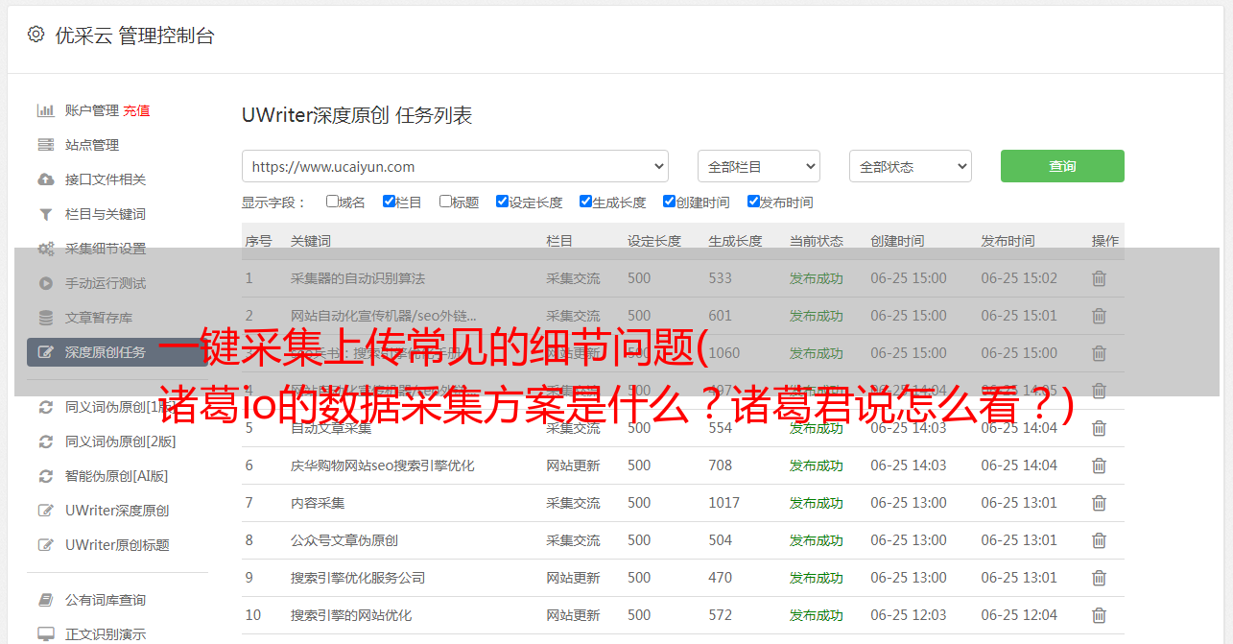The width and height of the screenshot is (1233, 644).
Task: Click the bar chart icon for 账户管理
Action: point(45,110)
